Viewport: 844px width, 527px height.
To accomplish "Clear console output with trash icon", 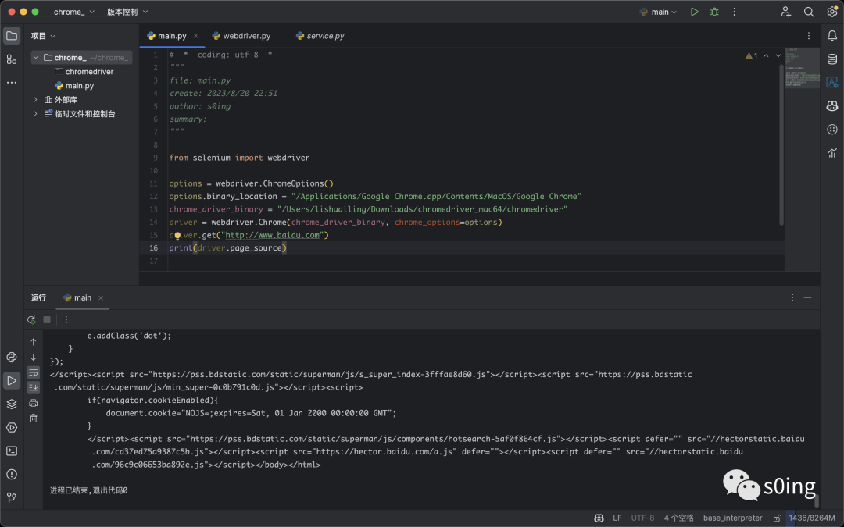I will pyautogui.click(x=34, y=418).
